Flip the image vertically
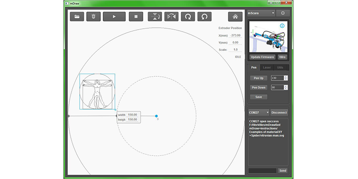 [155, 16]
